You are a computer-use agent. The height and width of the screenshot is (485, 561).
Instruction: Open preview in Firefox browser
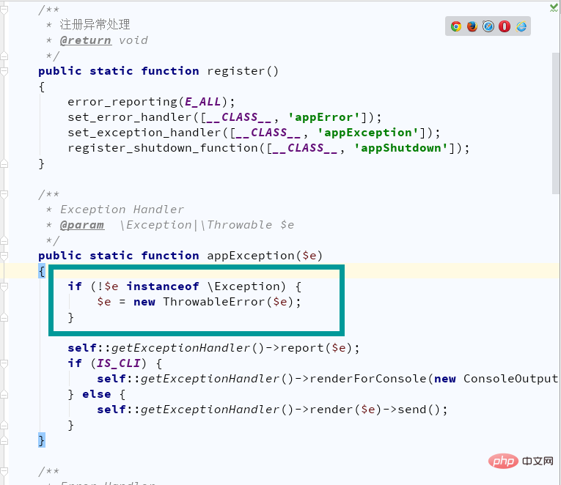click(472, 26)
